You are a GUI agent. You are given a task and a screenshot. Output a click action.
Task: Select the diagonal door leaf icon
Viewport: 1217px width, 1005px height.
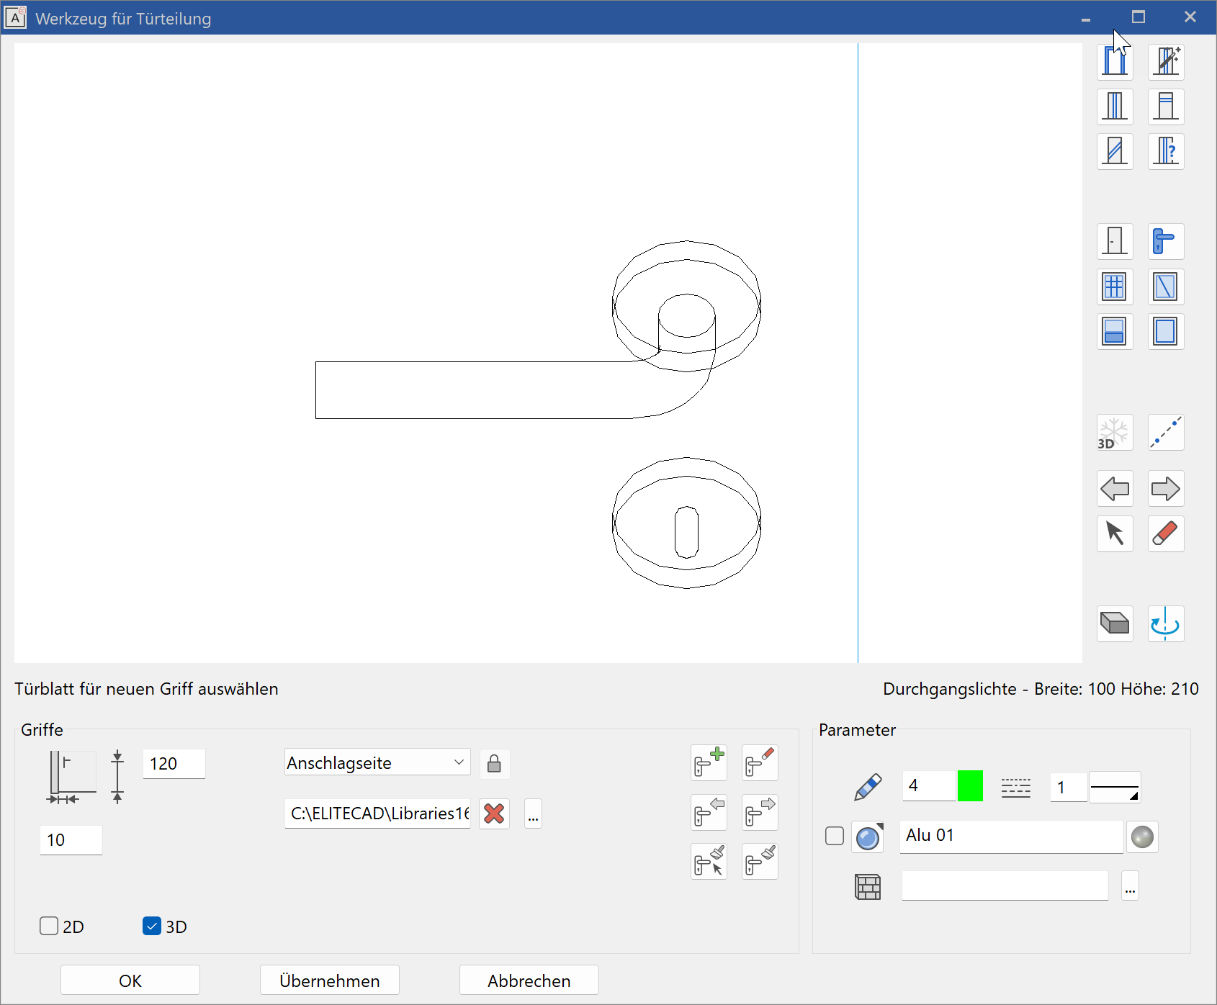tap(1115, 151)
